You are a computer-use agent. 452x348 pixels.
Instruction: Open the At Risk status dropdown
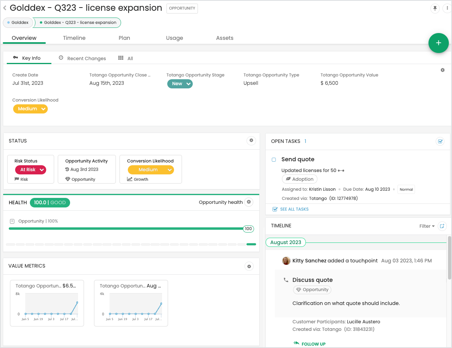tap(31, 170)
